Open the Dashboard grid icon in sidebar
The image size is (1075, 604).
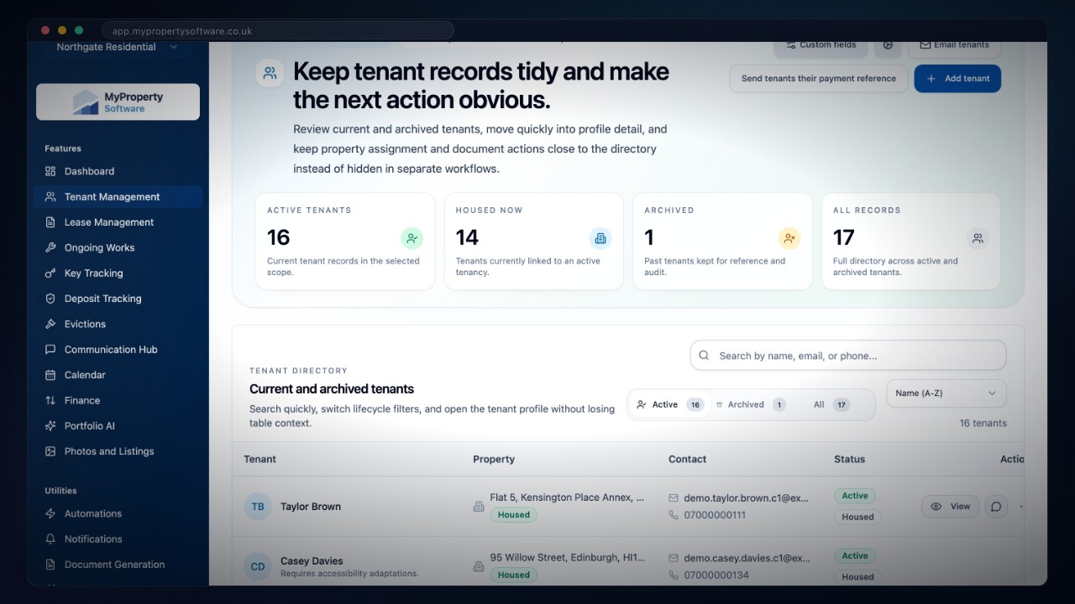pos(50,171)
